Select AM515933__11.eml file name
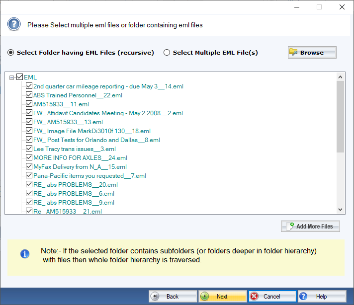Image resolution: width=354 pixels, height=305 pixels. (x=61, y=104)
